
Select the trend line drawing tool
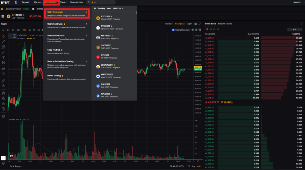click(x=3, y=42)
